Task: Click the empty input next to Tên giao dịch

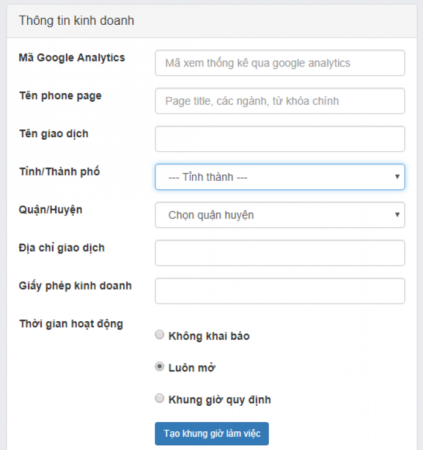Action: [x=280, y=139]
